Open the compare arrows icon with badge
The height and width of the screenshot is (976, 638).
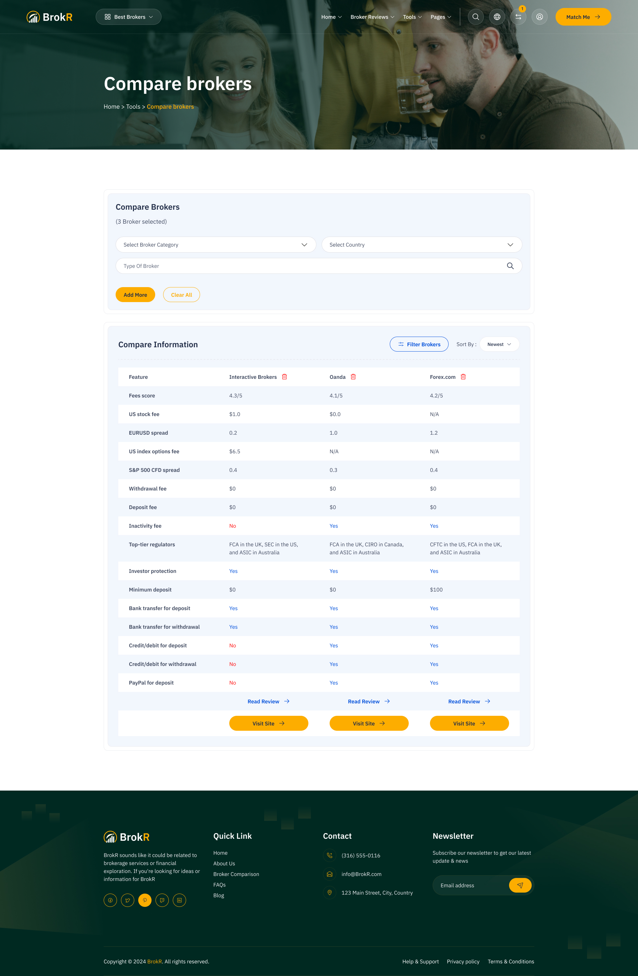(x=518, y=17)
